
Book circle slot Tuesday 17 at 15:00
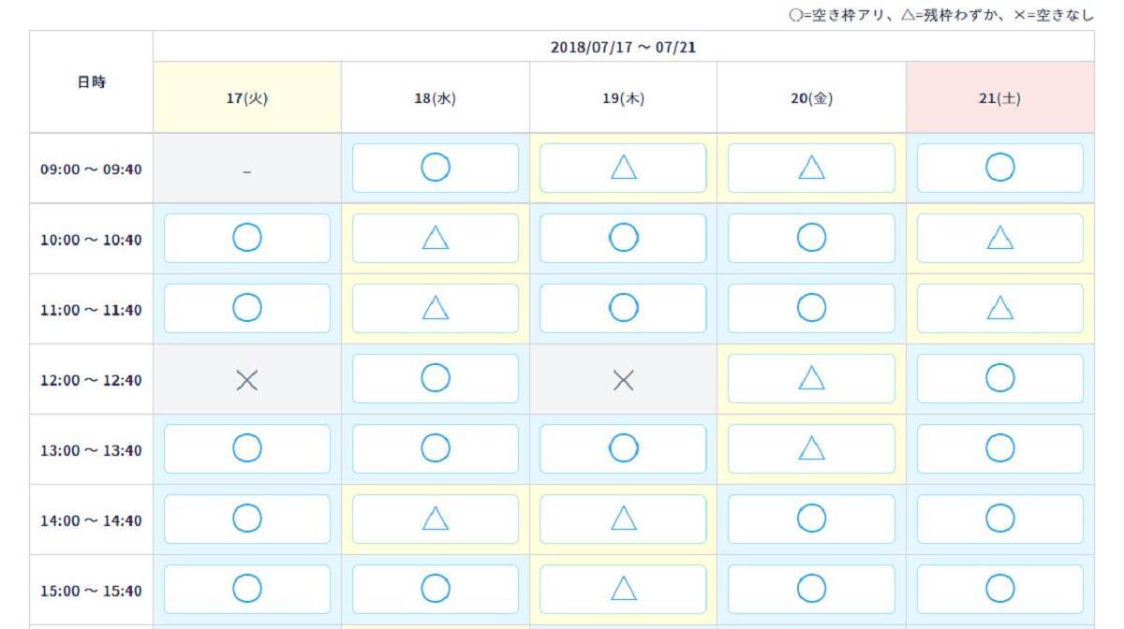click(246, 589)
